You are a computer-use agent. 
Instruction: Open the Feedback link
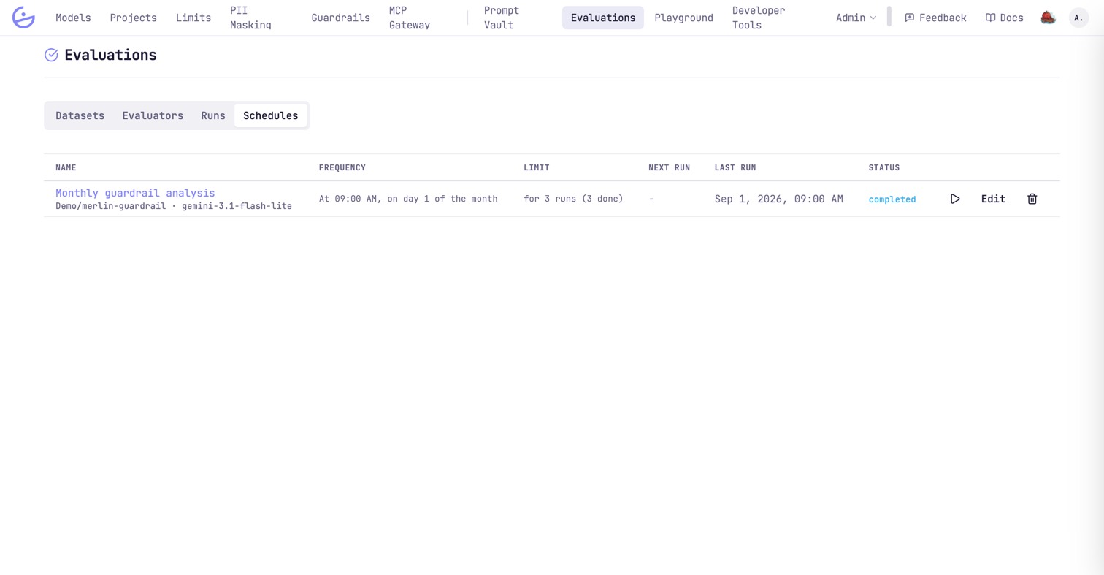pos(935,18)
